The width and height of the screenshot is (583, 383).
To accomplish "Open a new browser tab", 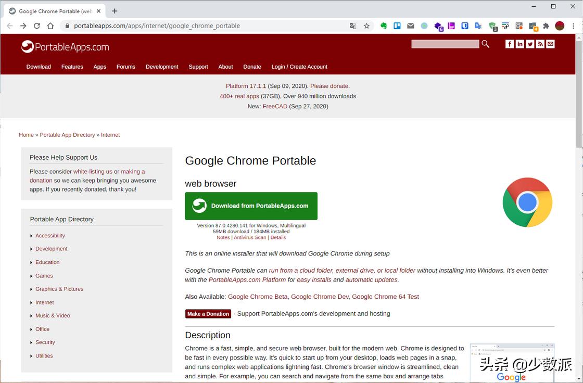I will pos(115,11).
